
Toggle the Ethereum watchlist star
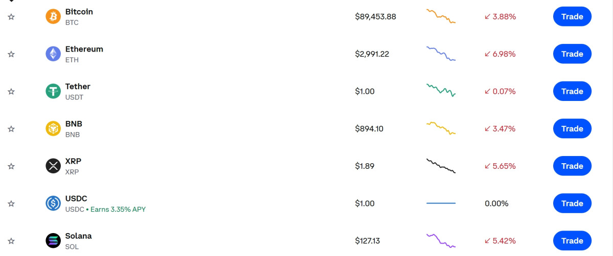point(11,54)
